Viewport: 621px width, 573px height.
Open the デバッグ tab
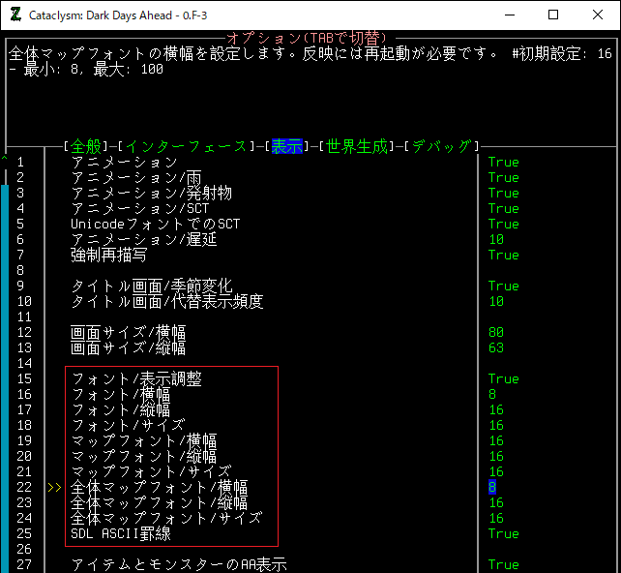coord(442,146)
